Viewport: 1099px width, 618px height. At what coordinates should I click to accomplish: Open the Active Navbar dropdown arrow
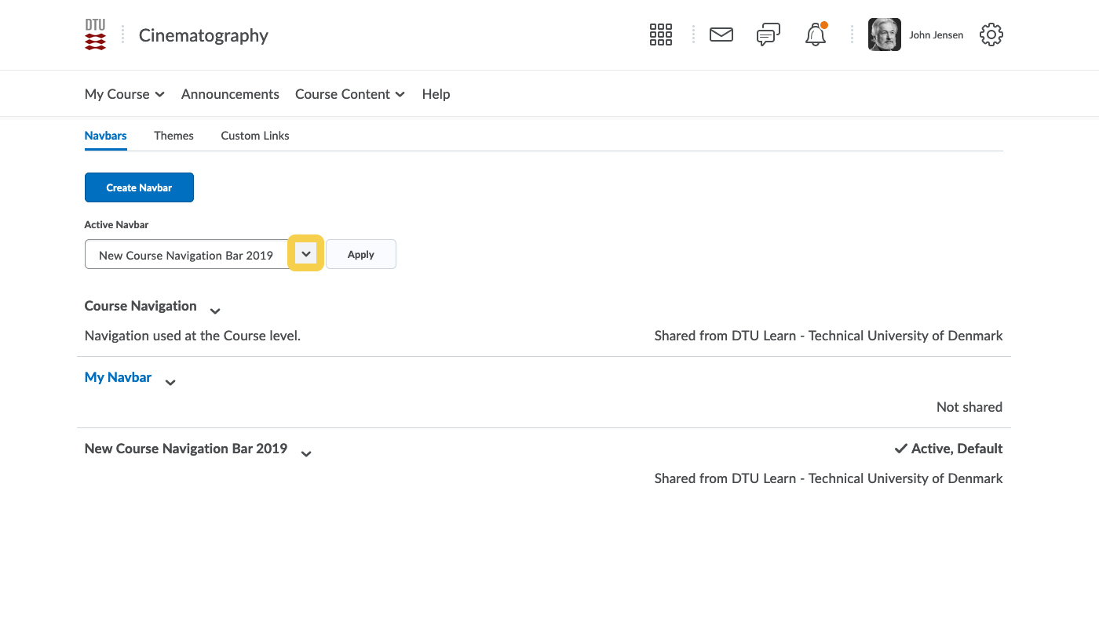[306, 254]
